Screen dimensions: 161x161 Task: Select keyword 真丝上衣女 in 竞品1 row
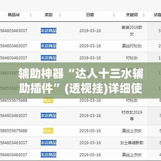[x=132, y=131]
